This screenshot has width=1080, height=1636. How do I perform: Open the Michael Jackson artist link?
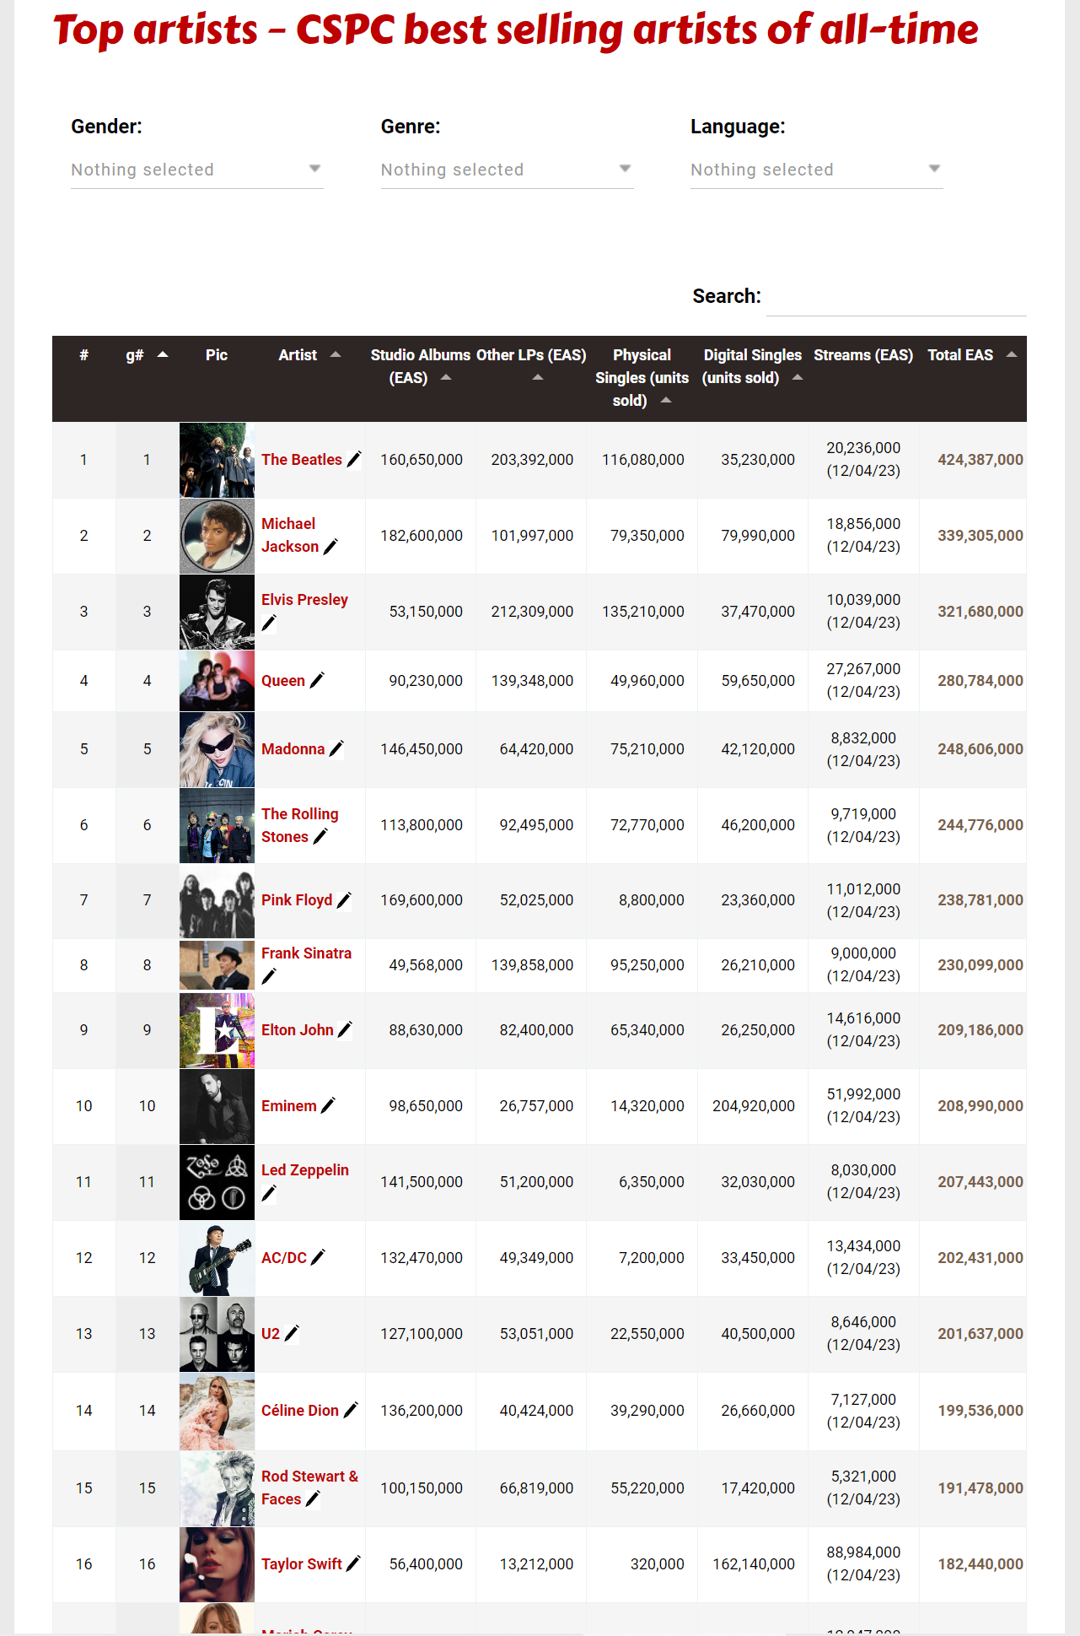(x=288, y=535)
